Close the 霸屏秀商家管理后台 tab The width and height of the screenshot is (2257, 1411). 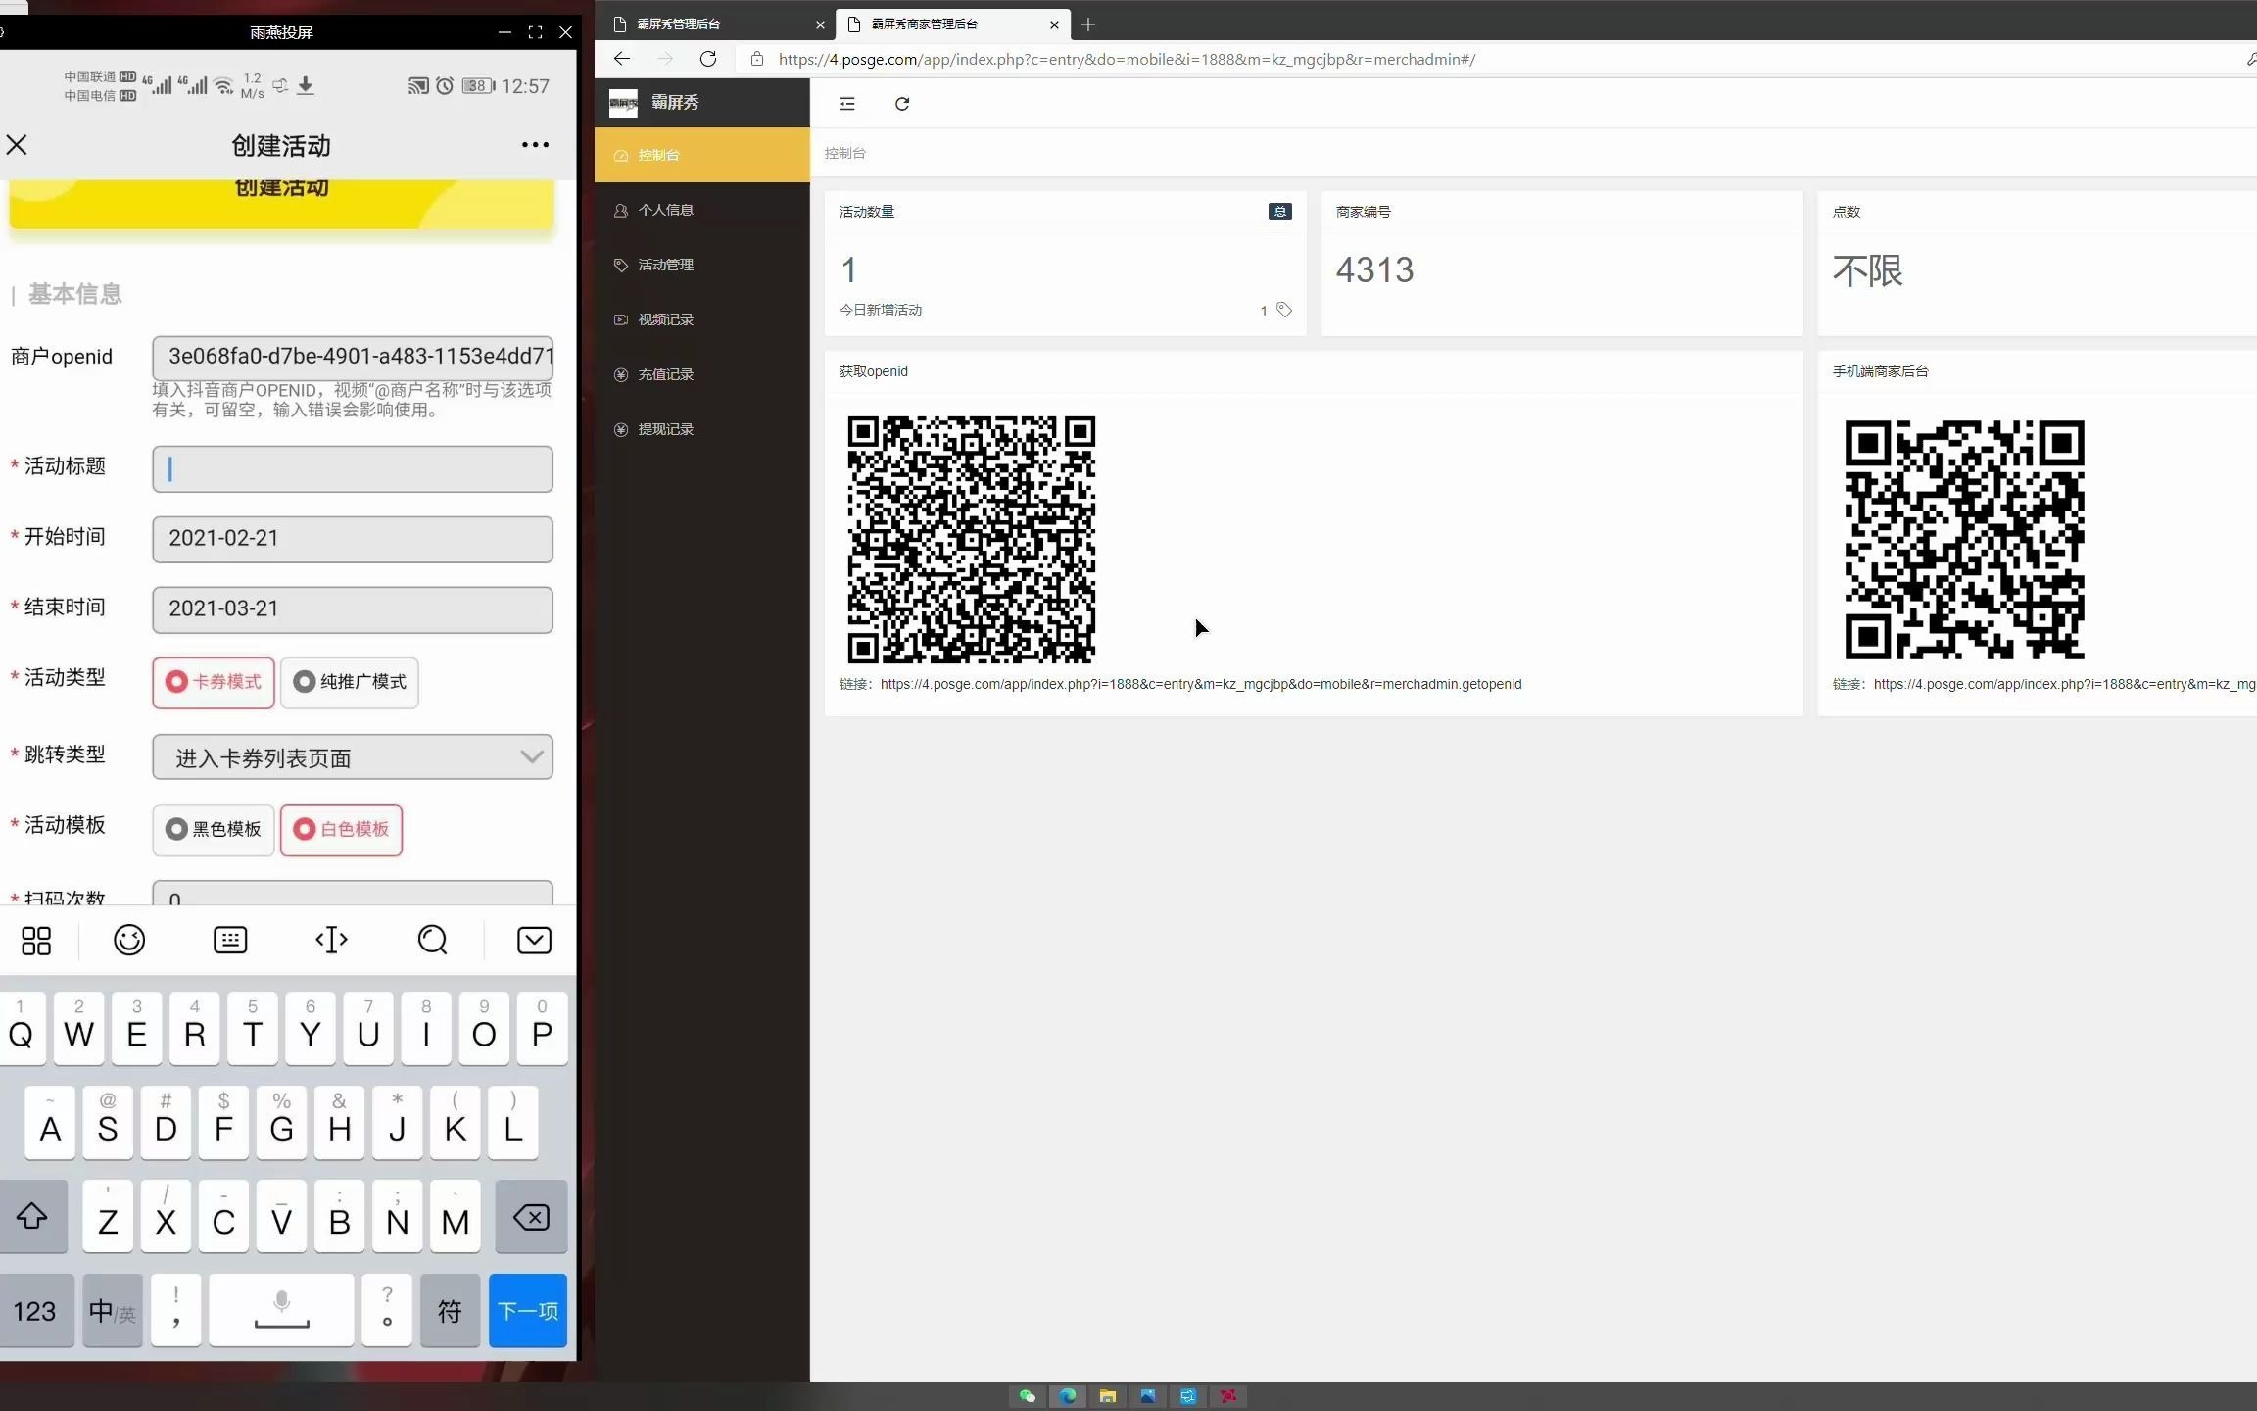pyautogui.click(x=1054, y=24)
